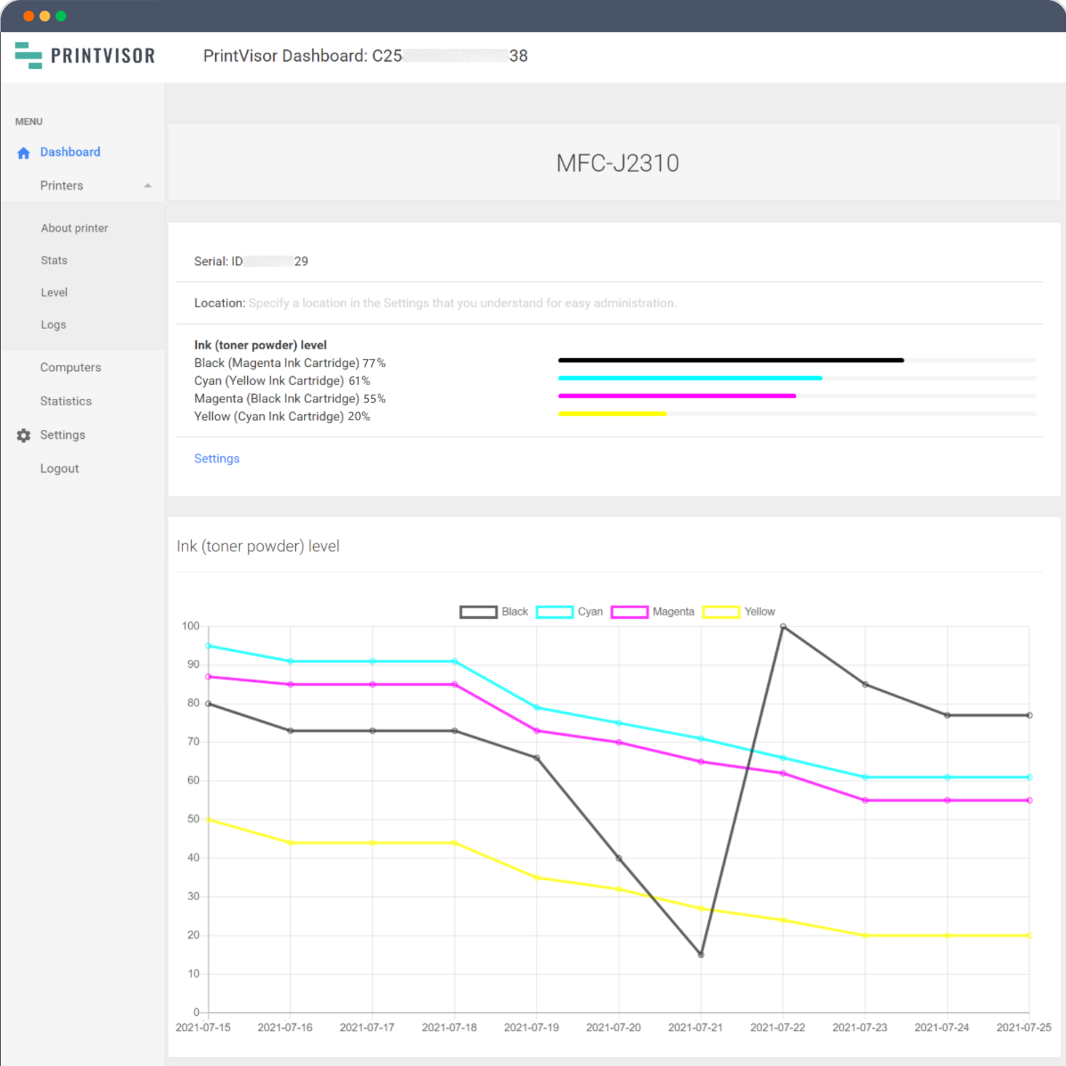This screenshot has width=1066, height=1066.
Task: Open the Statistics sidebar entry
Action: pos(66,401)
